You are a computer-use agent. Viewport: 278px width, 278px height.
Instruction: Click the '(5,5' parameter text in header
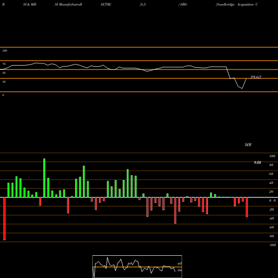click(143, 4)
